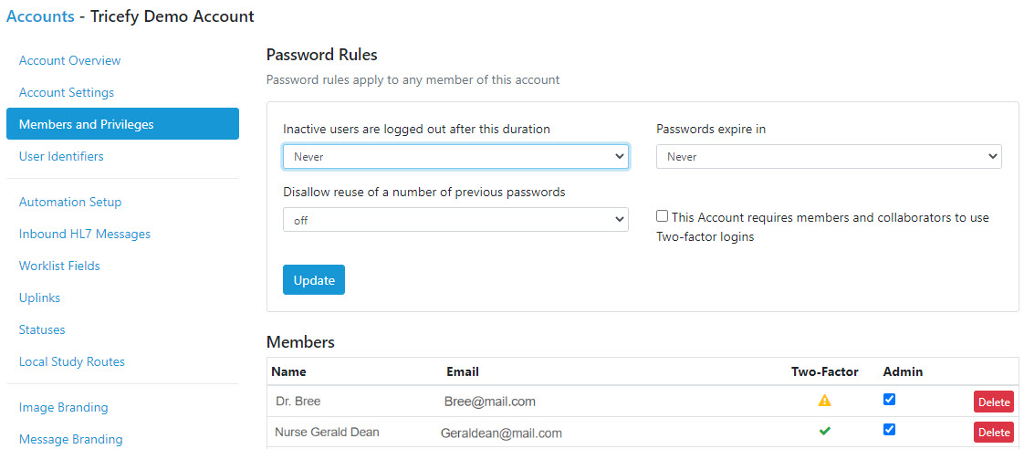Go to Account Settings section
The image size is (1024, 449).
click(67, 93)
